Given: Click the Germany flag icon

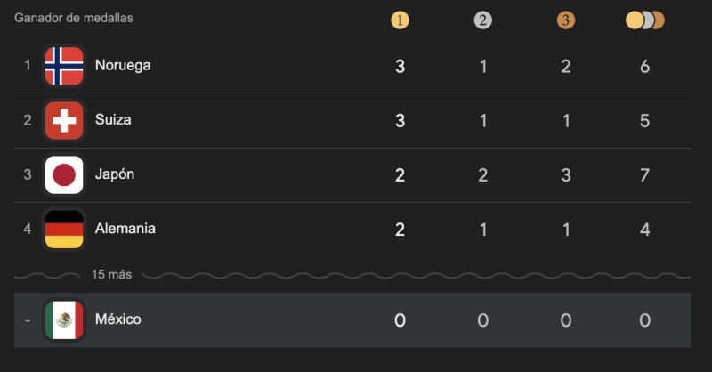Looking at the screenshot, I should tap(64, 229).
